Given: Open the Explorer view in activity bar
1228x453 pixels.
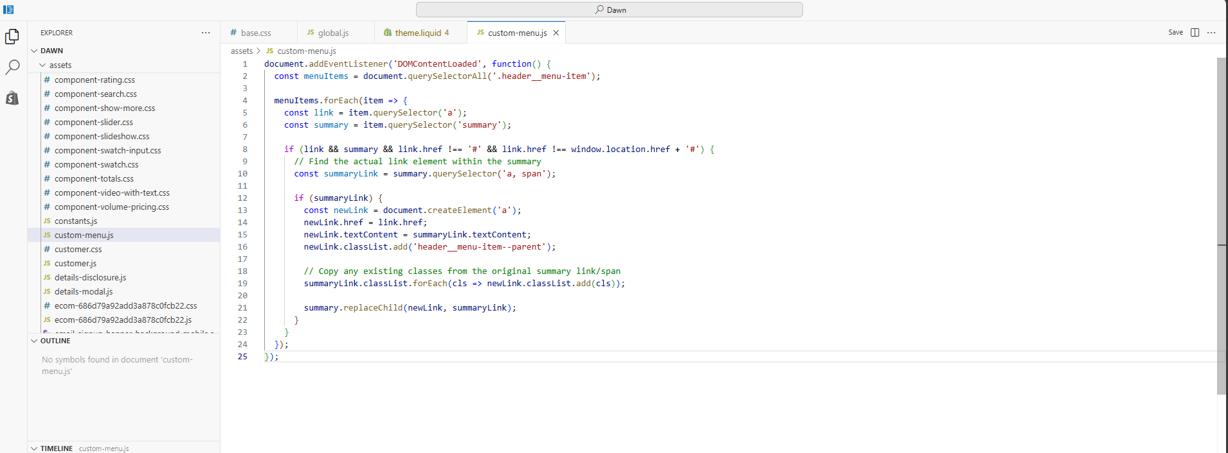Looking at the screenshot, I should (12, 37).
